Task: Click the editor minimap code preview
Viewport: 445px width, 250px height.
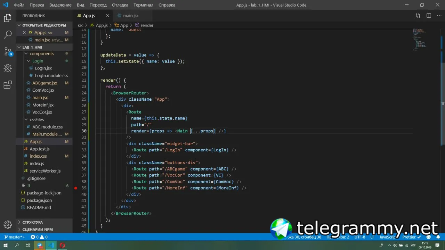Action: (x=419, y=40)
